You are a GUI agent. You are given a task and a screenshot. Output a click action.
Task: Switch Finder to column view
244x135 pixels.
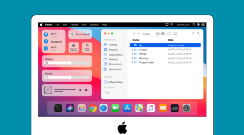(x=169, y=34)
